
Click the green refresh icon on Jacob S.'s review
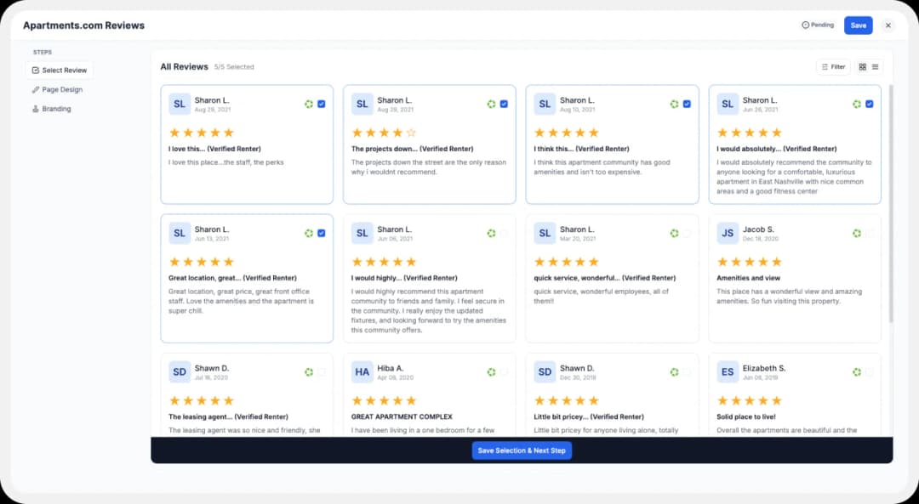(857, 232)
